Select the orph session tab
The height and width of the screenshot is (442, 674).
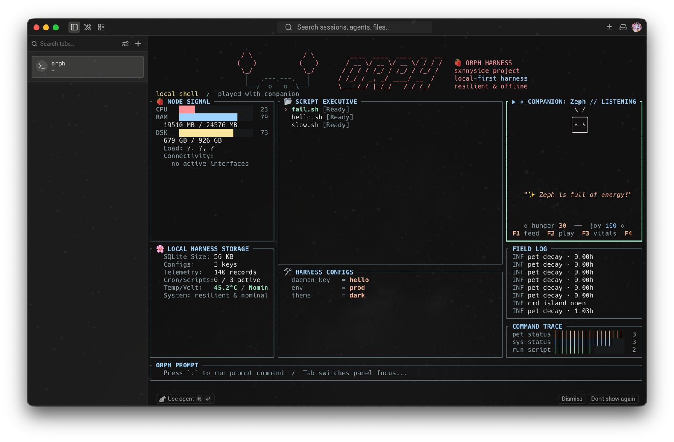tap(88, 67)
